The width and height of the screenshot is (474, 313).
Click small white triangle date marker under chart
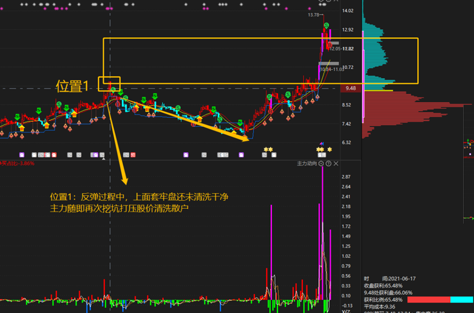[104, 158]
